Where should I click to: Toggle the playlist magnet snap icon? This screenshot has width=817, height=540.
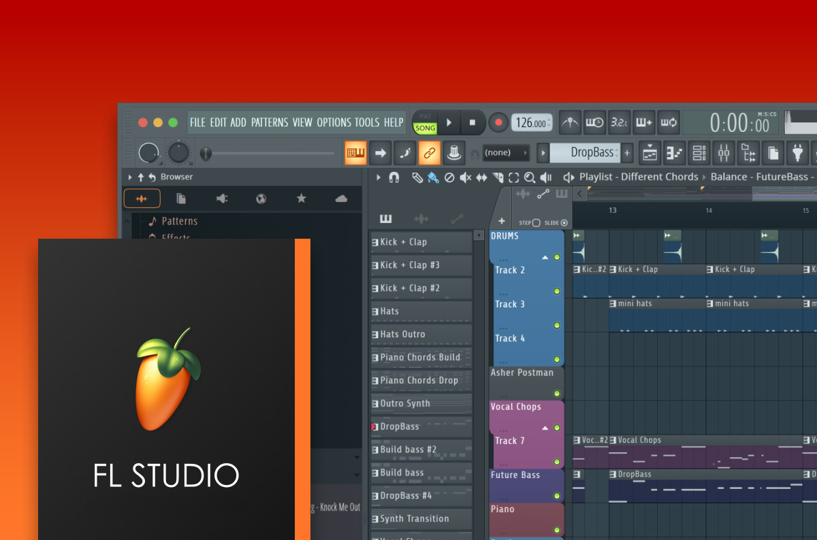394,178
